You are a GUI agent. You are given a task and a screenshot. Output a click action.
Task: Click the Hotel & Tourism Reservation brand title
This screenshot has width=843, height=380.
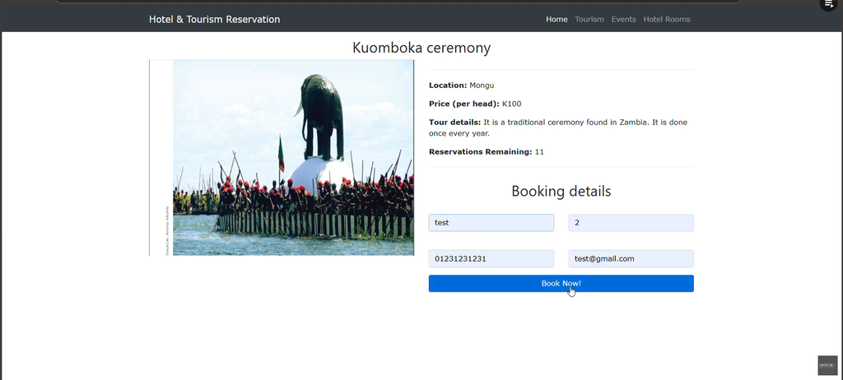coord(215,20)
